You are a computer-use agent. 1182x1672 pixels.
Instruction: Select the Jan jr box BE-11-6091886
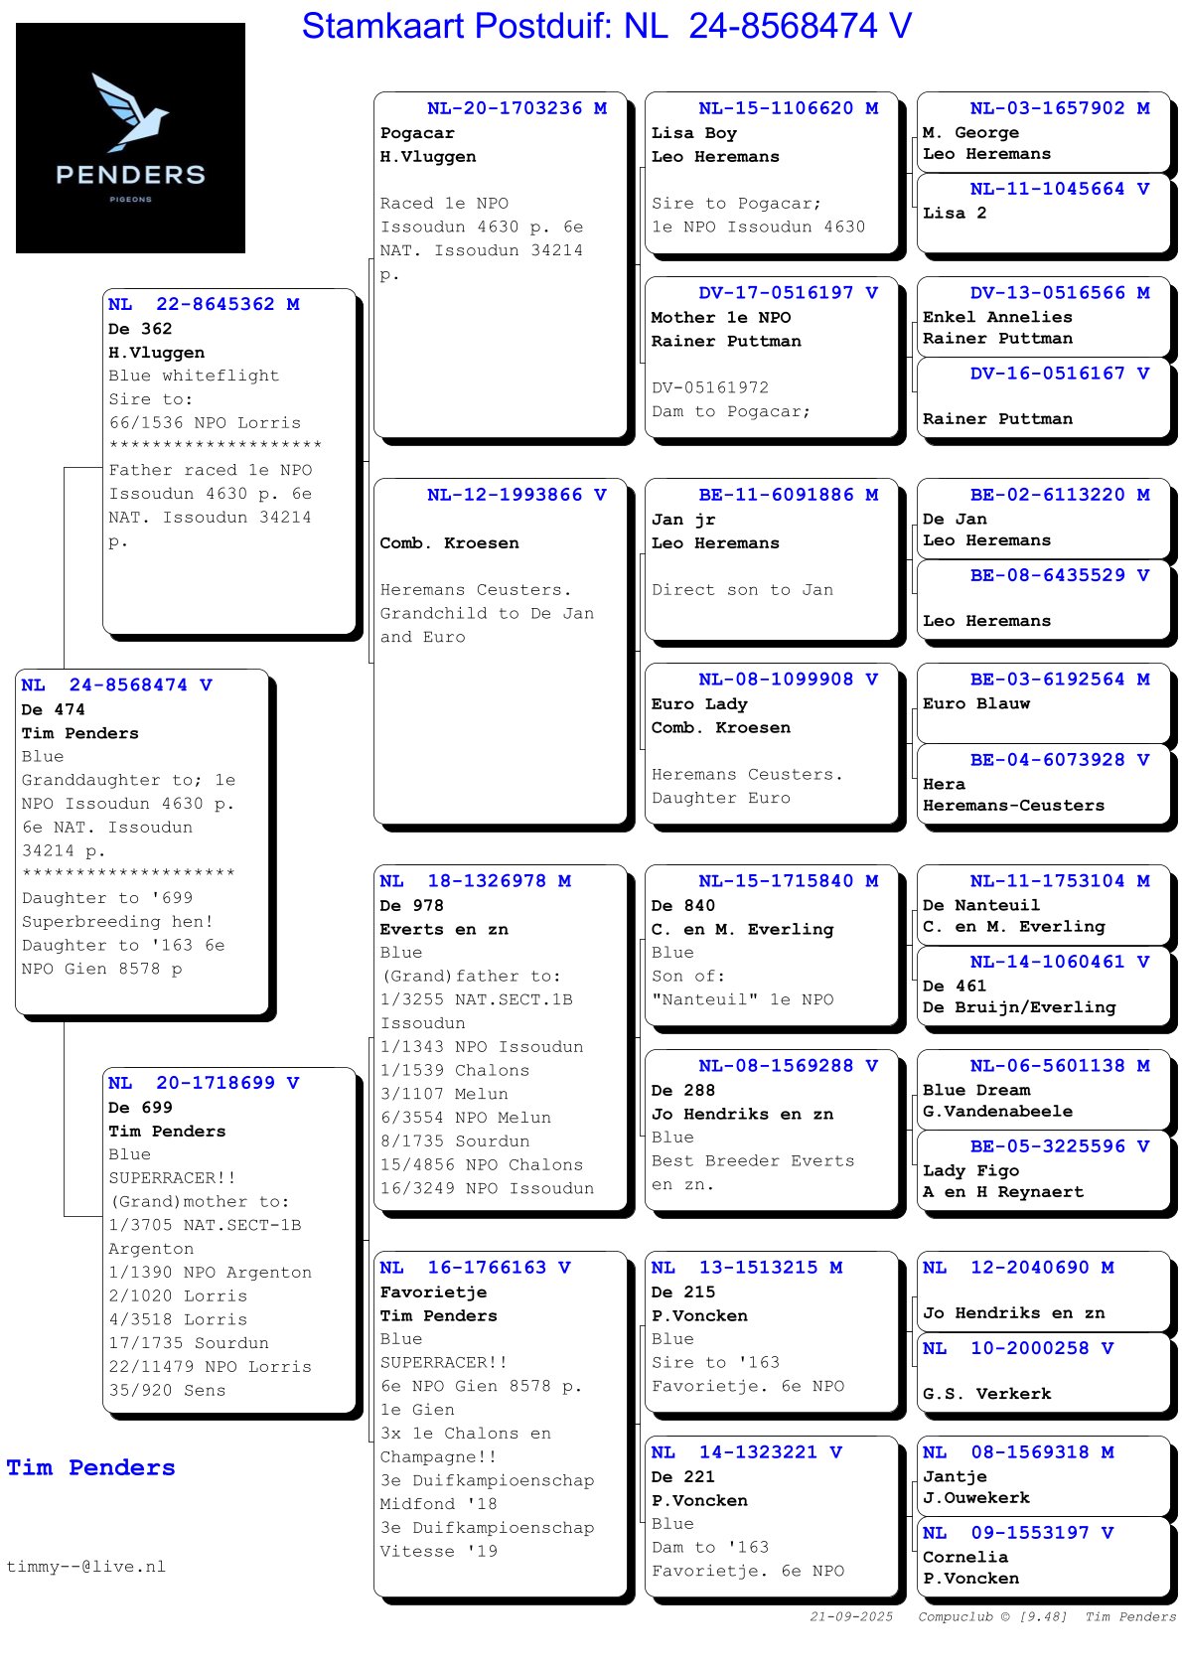(x=772, y=558)
